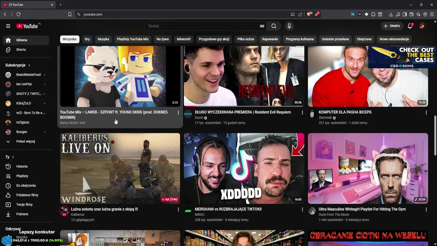
Task: Open more options for Ultra Masculine Whitegirl Playlist
Action: tap(426, 209)
